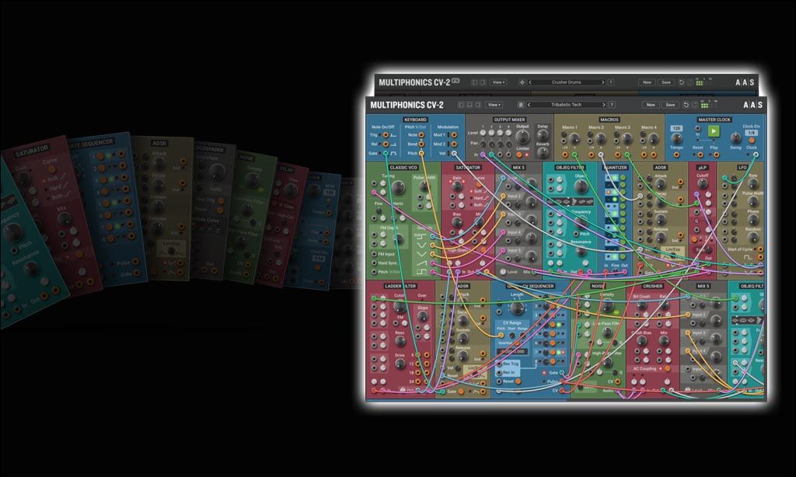This screenshot has width=796, height=477.
Task: Click the Macro 1 knob
Action: [x=574, y=139]
